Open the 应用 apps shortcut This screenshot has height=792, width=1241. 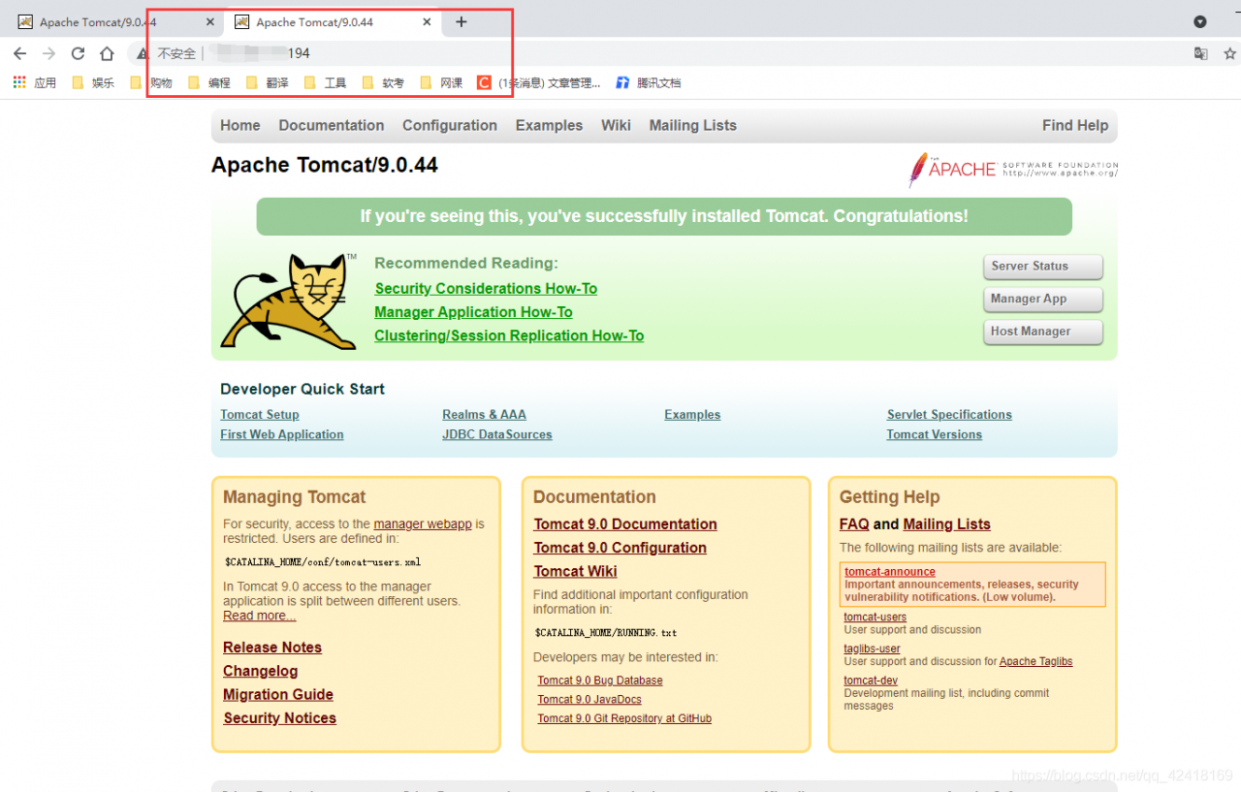coord(35,83)
